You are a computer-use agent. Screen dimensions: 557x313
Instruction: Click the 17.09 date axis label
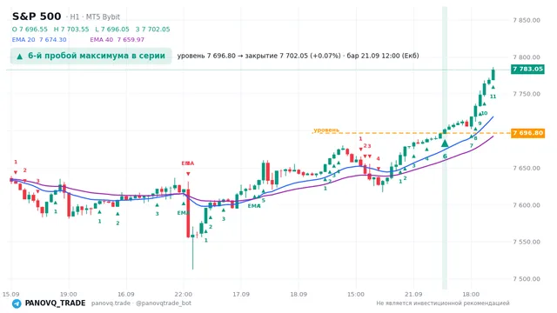(x=241, y=294)
